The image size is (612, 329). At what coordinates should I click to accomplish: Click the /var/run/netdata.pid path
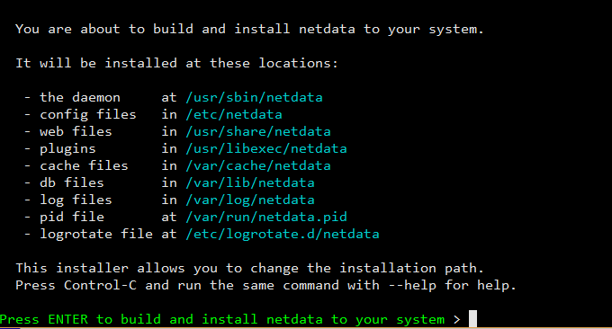click(266, 218)
